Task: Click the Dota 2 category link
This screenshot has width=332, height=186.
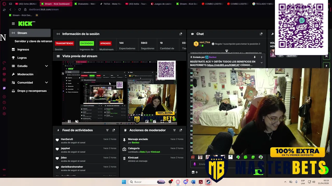Action: 143,152
